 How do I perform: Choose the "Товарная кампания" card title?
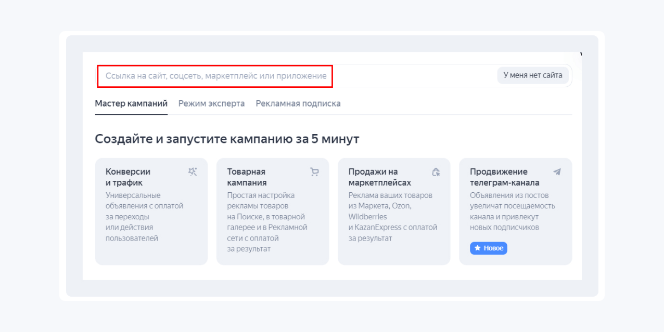247,177
